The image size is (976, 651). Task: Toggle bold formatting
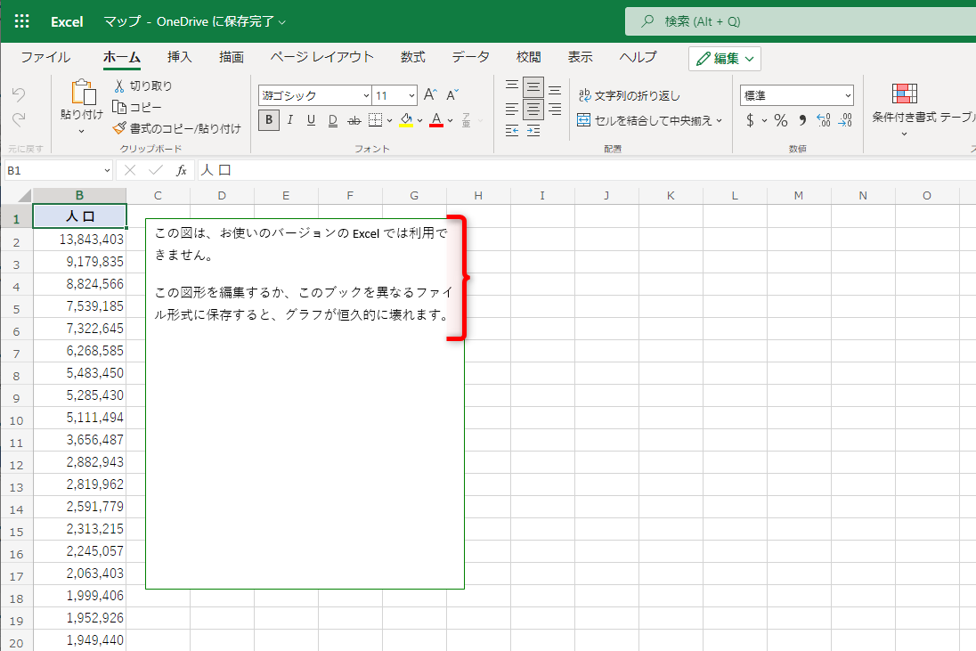tap(268, 120)
